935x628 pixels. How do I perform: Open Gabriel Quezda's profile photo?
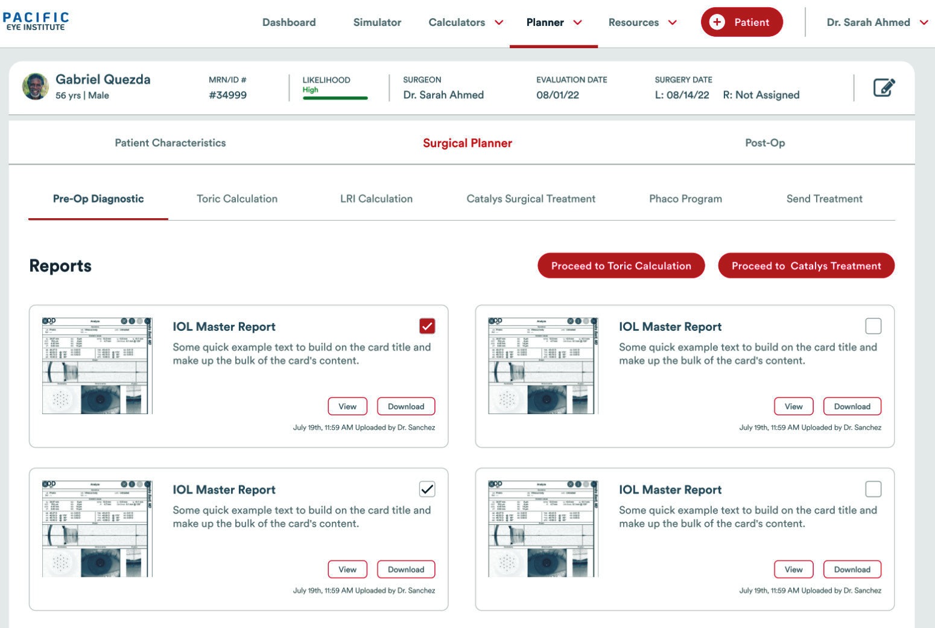36,87
